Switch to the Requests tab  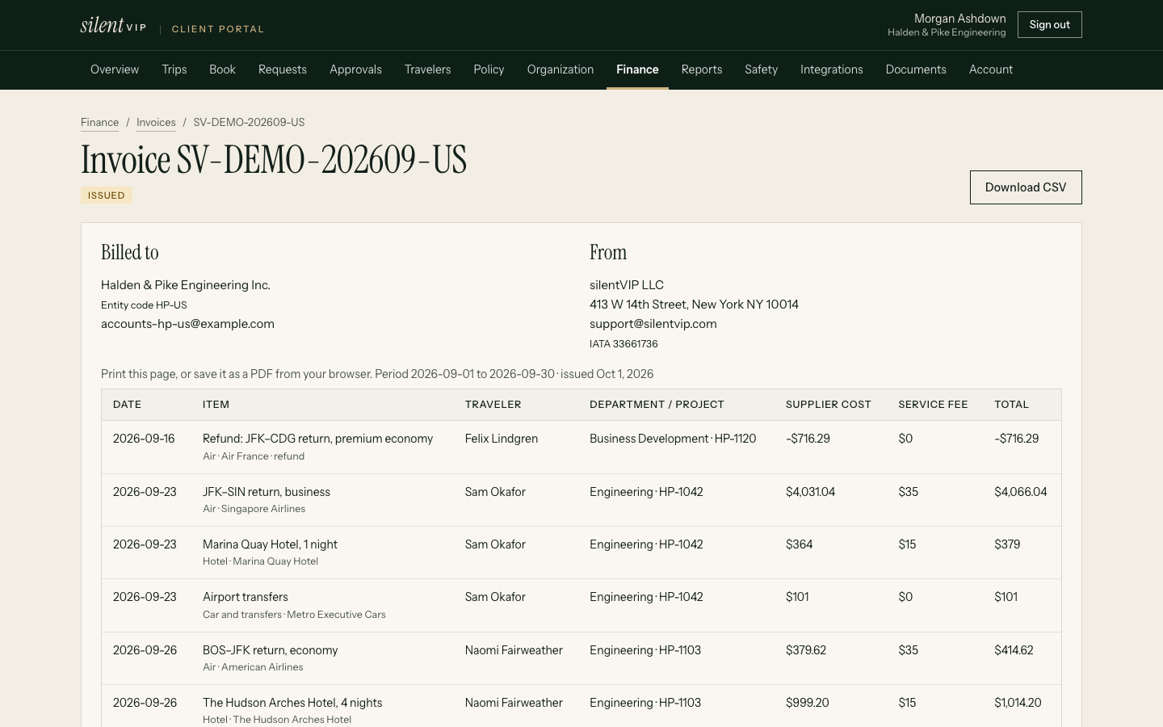[283, 69]
